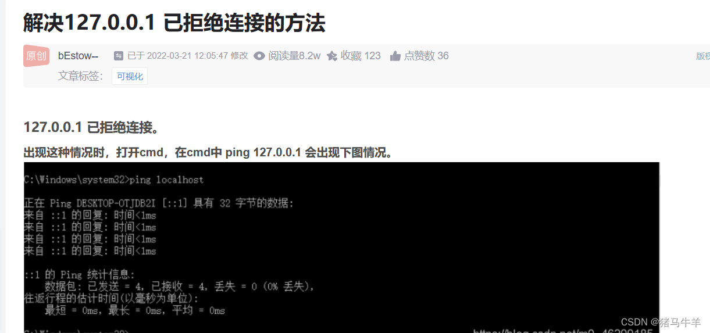Click the thumbs-up like icon
The width and height of the screenshot is (710, 333).
pyautogui.click(x=395, y=56)
